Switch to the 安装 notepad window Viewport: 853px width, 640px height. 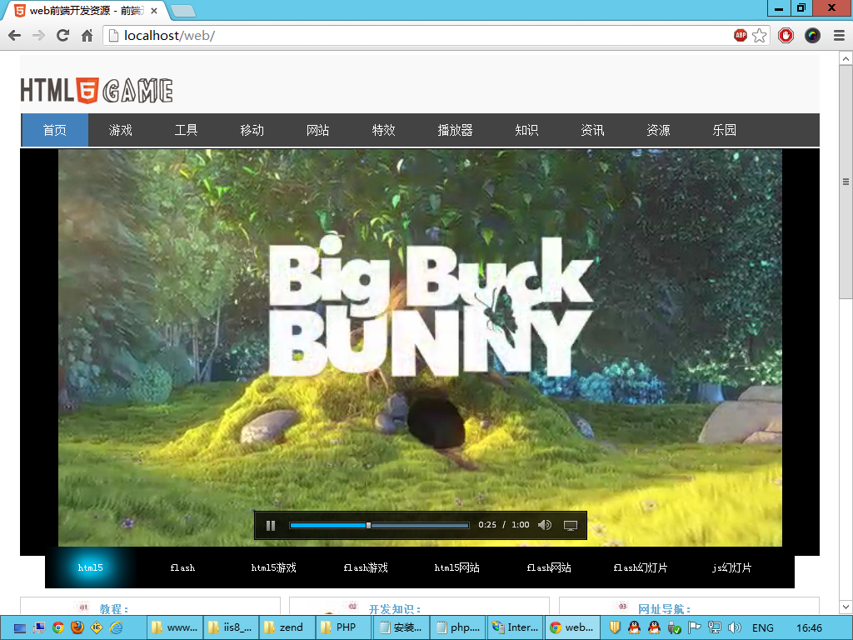(x=401, y=628)
